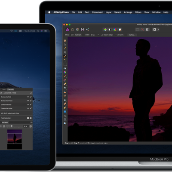Toggle Composite Alpha channel visibility
This screenshot has height=172, width=172.
[x=28, y=108]
